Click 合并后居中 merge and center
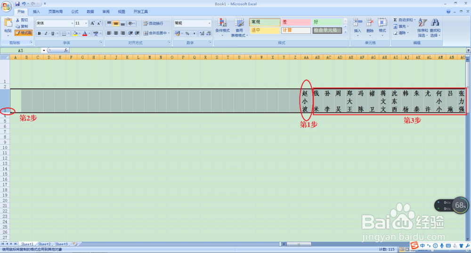Image resolution: width=471 pixels, height=253 pixels. click(x=156, y=33)
